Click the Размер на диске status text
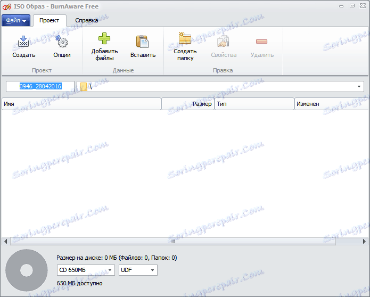 (x=117, y=258)
